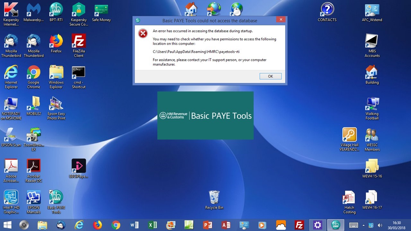Screen dimensions: 411x231
Task: Select the Kaspersky Internet Security desktop icon
Action: tap(11, 14)
